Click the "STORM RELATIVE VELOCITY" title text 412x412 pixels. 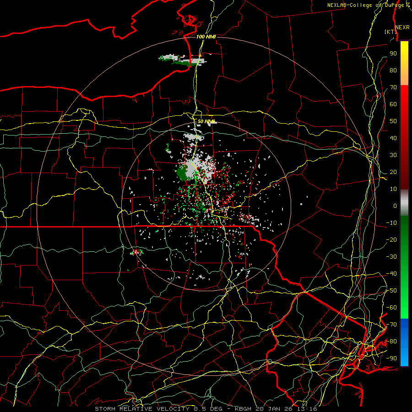point(142,409)
